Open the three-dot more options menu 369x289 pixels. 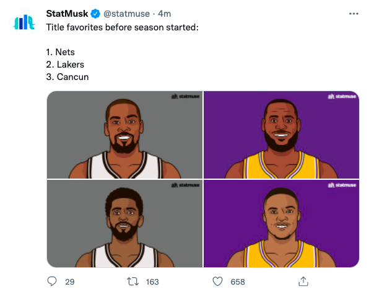pyautogui.click(x=354, y=14)
